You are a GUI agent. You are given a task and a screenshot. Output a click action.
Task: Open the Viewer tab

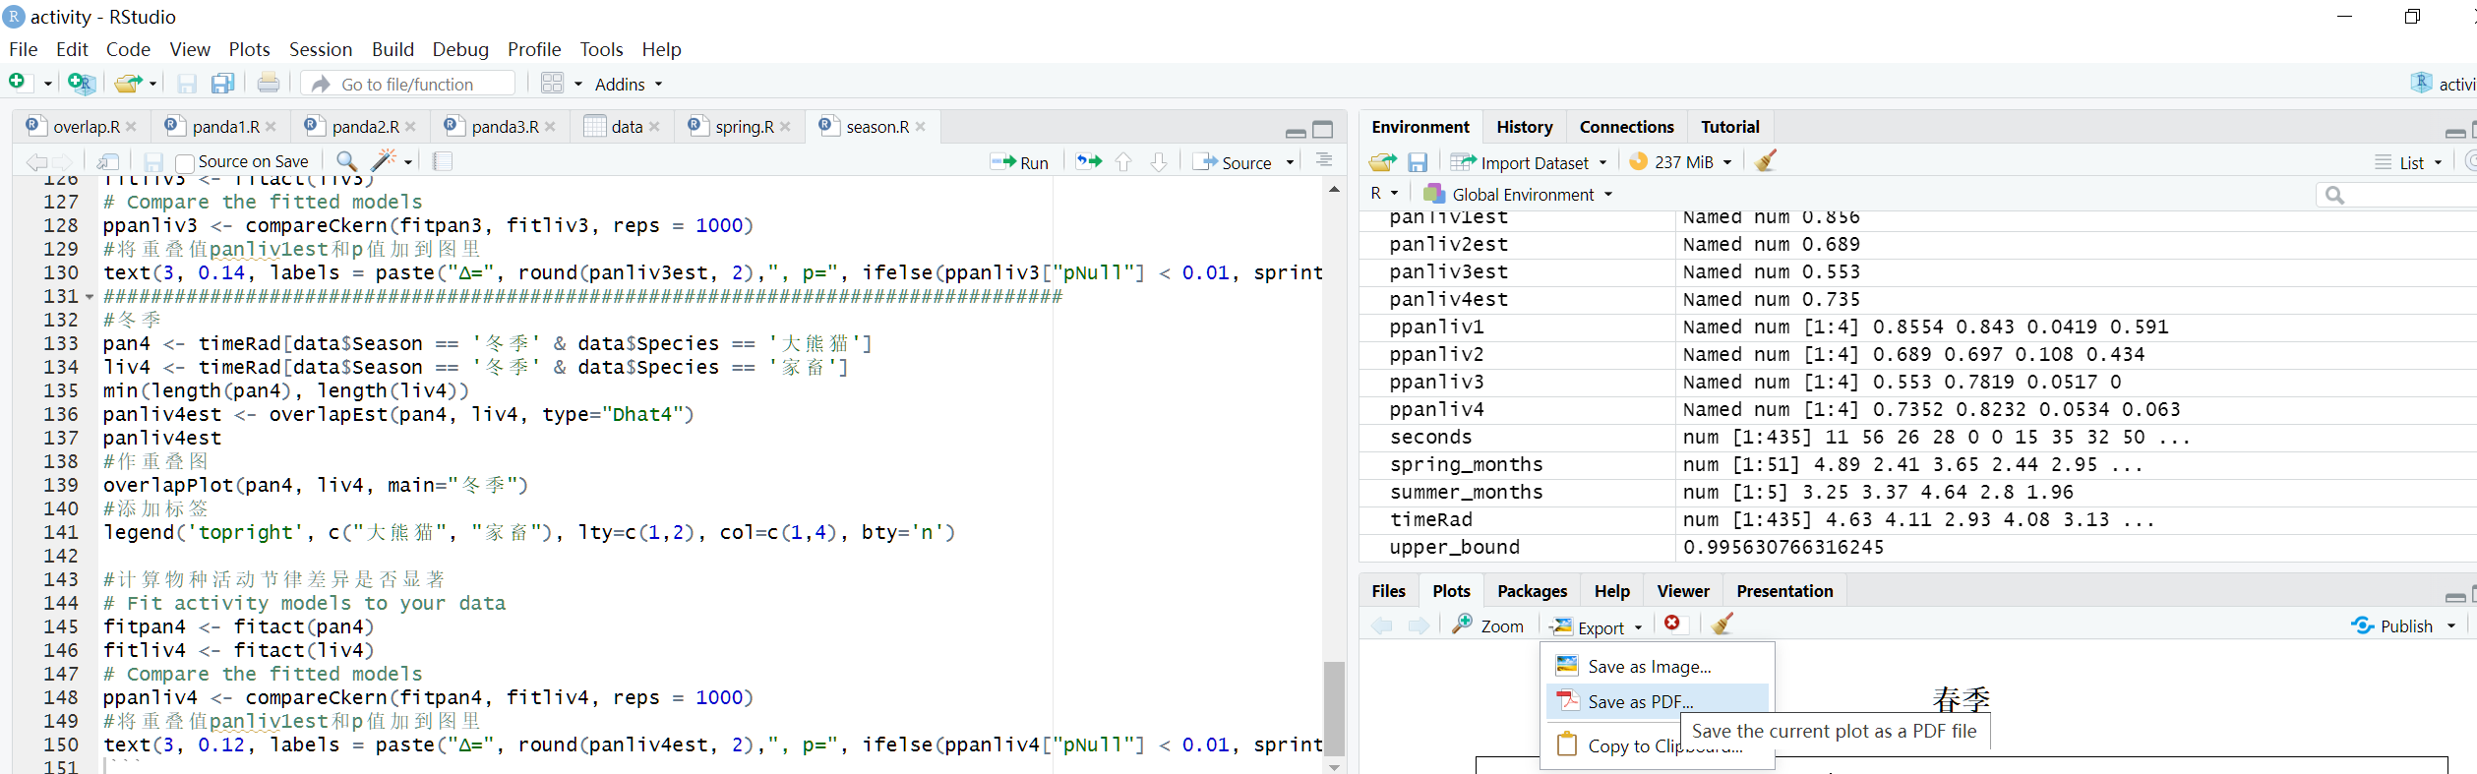click(1682, 591)
